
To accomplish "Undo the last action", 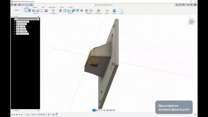I will [23, 5].
